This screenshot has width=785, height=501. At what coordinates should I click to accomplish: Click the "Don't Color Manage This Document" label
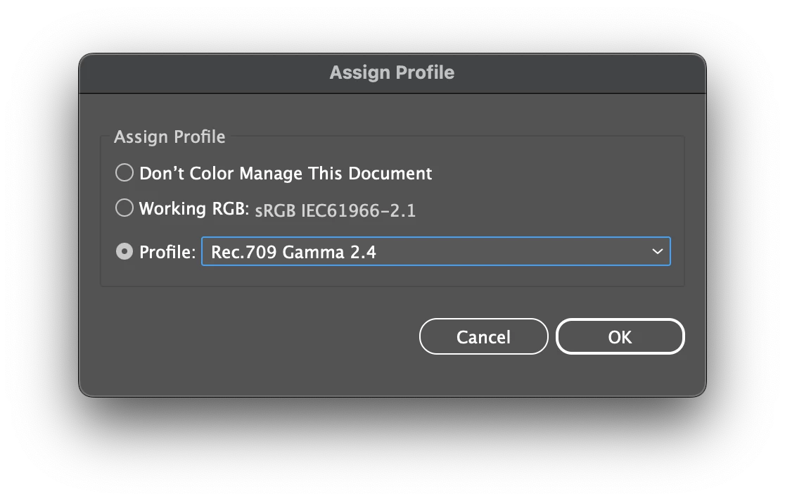click(286, 173)
